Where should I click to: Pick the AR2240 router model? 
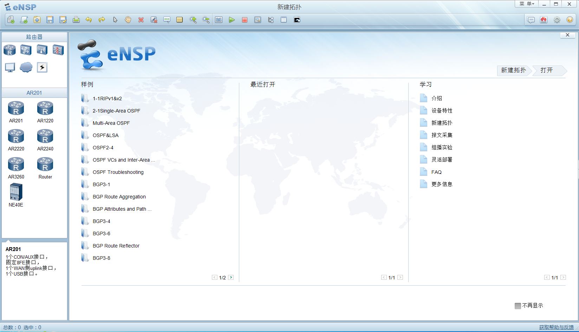pos(45,140)
